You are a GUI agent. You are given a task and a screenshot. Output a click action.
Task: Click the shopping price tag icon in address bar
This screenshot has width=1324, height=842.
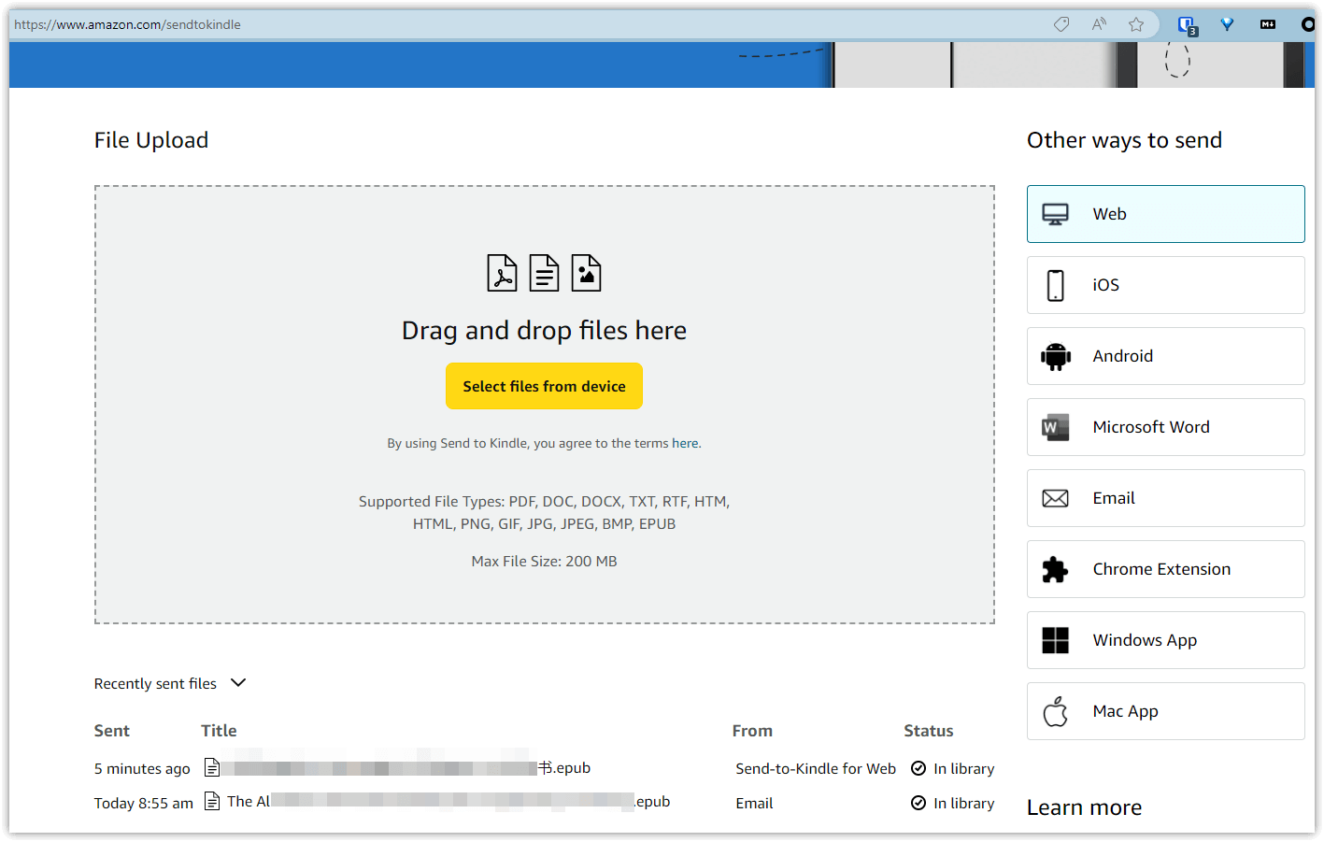pos(1061,24)
